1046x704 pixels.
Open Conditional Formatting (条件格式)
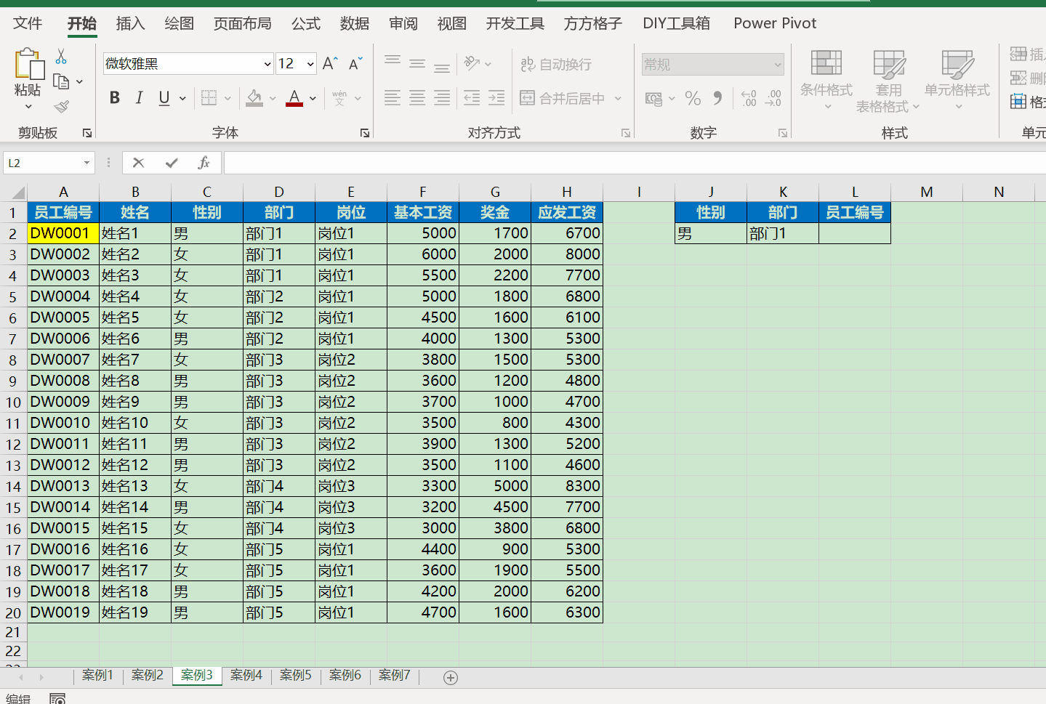pyautogui.click(x=826, y=80)
